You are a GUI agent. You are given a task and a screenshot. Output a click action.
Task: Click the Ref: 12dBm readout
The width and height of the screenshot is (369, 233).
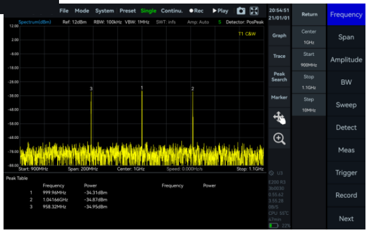74,22
